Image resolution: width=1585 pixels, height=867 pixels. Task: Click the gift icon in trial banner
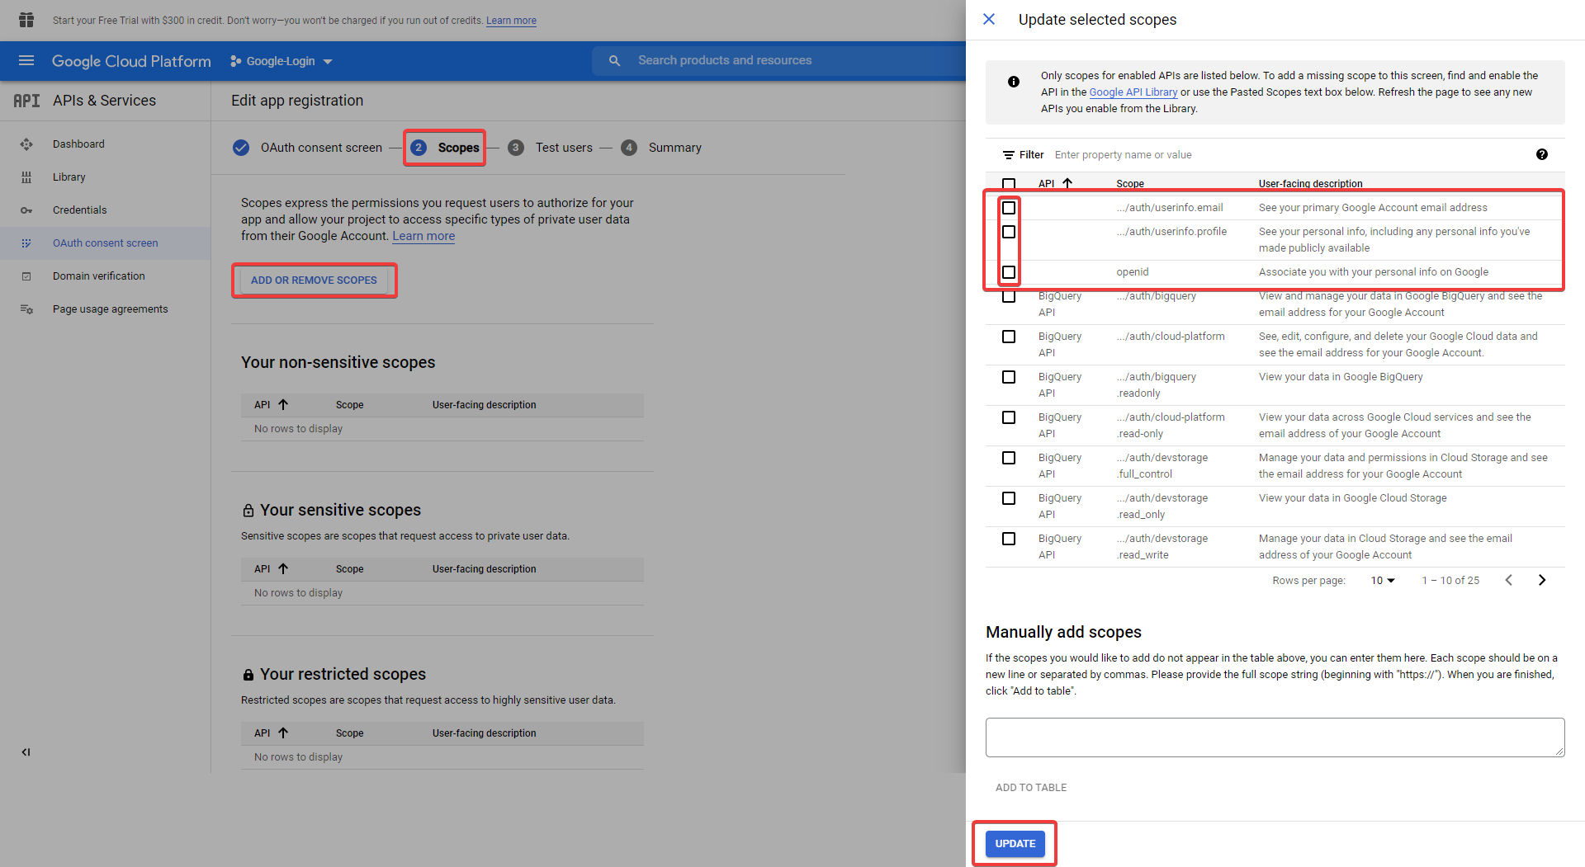click(26, 20)
